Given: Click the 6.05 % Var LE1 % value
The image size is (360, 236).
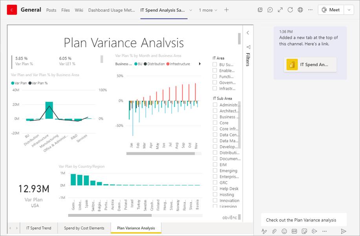Looking at the screenshot, I should click(65, 59).
